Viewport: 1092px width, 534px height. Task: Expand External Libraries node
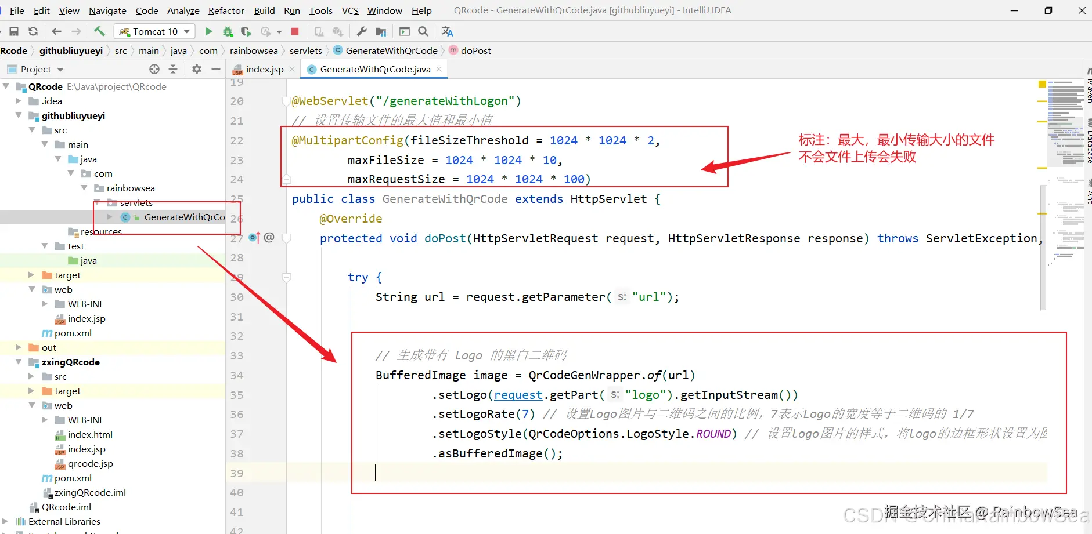click(6, 521)
